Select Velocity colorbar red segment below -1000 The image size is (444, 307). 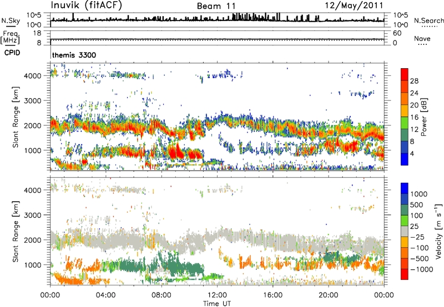coord(405,274)
